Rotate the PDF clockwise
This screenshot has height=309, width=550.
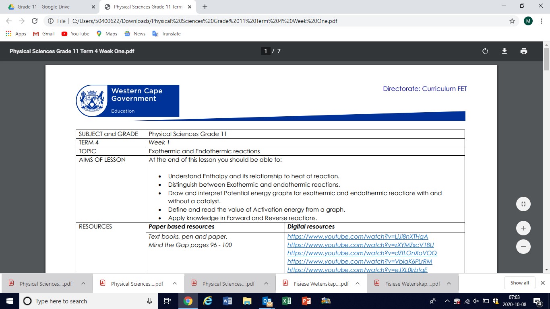click(x=485, y=51)
